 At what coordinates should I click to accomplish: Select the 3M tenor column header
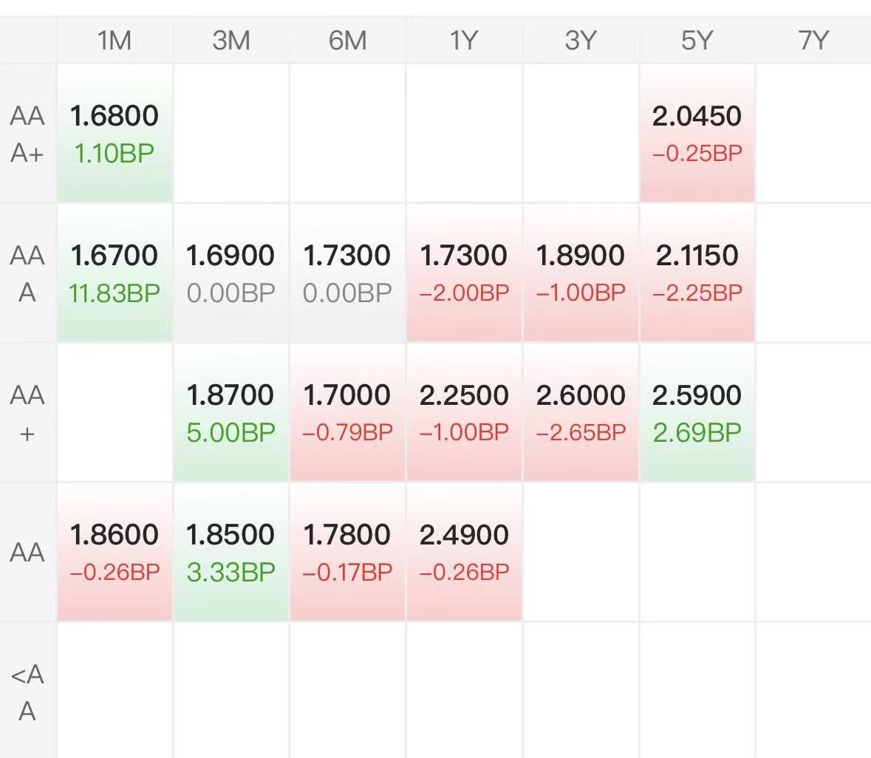tap(231, 40)
